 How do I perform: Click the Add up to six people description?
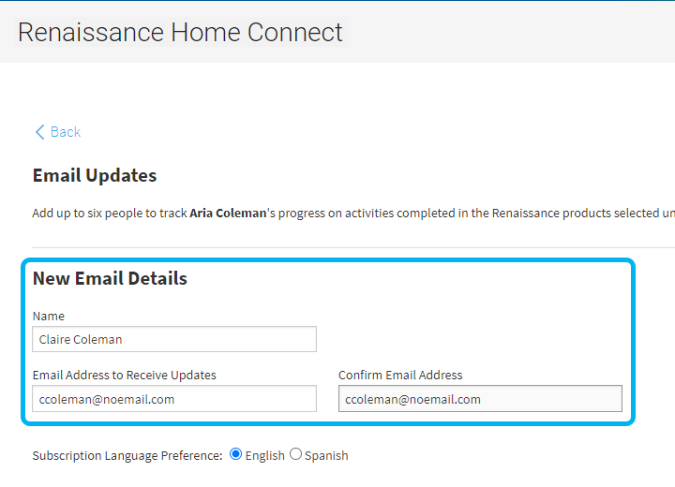[353, 214]
